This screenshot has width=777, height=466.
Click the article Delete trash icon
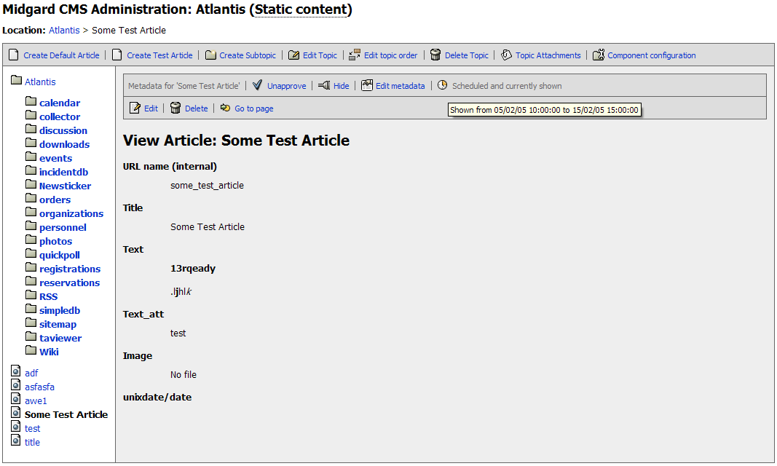pos(175,108)
